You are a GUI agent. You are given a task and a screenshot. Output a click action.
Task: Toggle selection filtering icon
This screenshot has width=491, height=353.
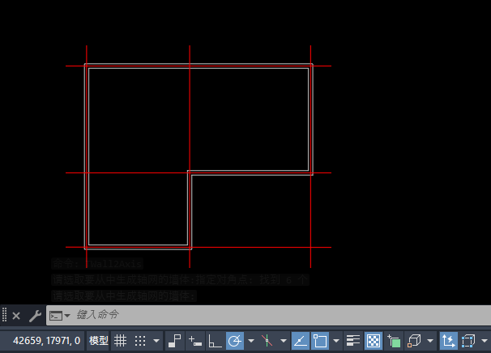pyautogui.click(x=468, y=341)
